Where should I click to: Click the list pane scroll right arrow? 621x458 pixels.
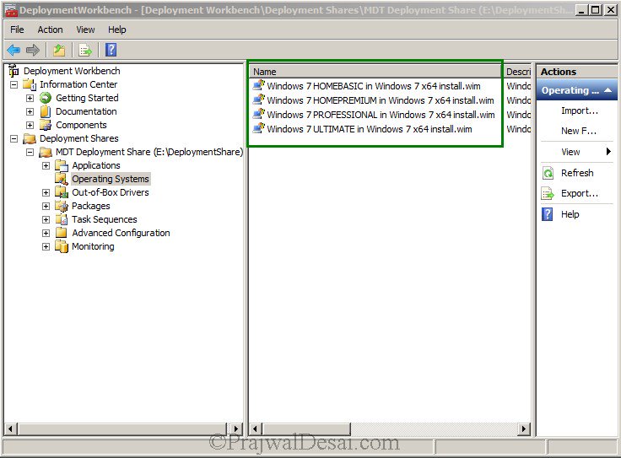[524, 428]
